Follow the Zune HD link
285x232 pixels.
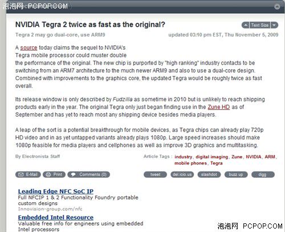(x=219, y=107)
